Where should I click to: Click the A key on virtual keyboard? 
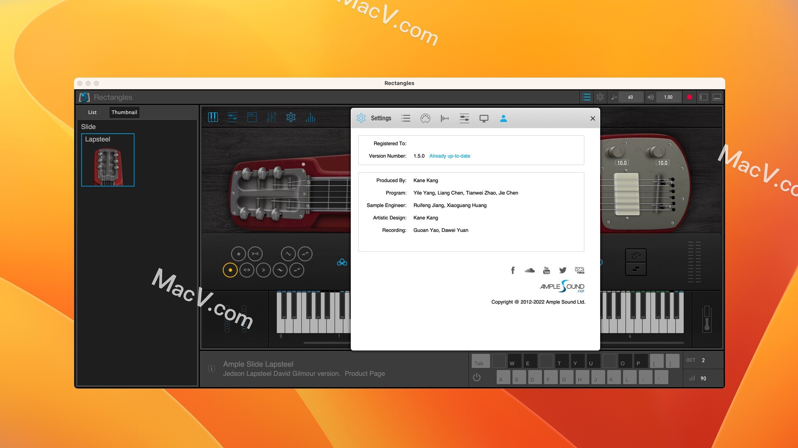pyautogui.click(x=503, y=377)
